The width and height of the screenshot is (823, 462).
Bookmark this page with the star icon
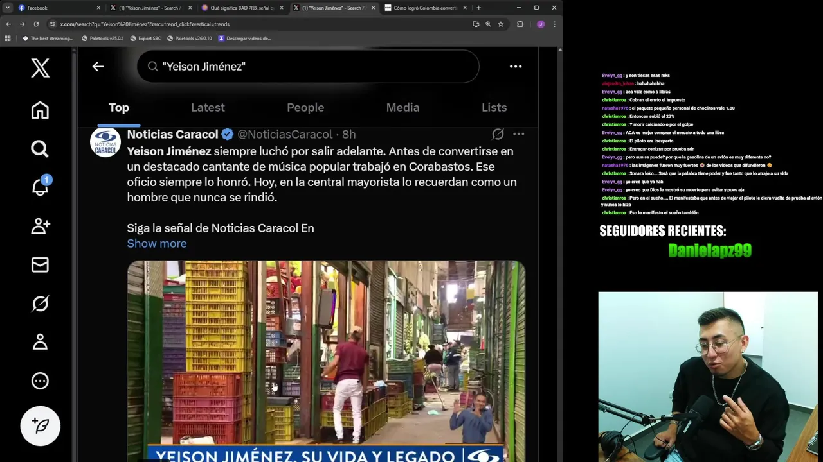pyautogui.click(x=500, y=24)
